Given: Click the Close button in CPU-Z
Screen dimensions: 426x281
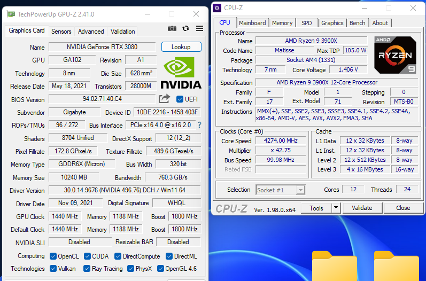Looking at the screenshot, I should tap(403, 208).
